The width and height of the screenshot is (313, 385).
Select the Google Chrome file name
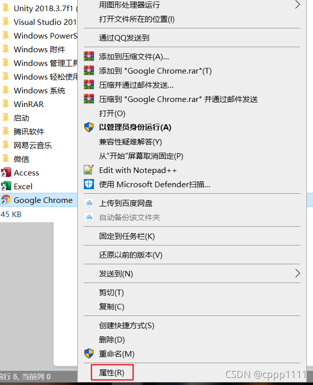pyautogui.click(x=43, y=200)
